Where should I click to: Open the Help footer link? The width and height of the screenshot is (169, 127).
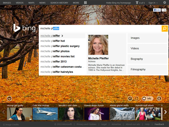[147, 124]
